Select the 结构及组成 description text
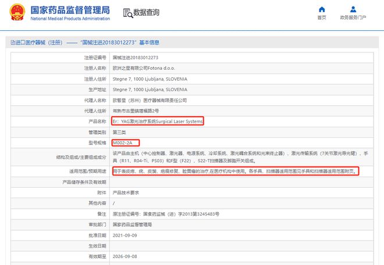This screenshot has width=384, height=265. [x=240, y=157]
